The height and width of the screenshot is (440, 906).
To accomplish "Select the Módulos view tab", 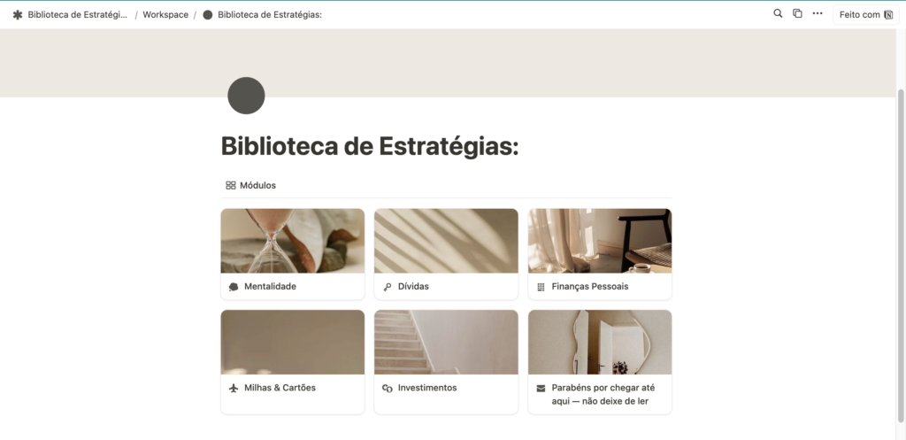I will click(x=250, y=186).
